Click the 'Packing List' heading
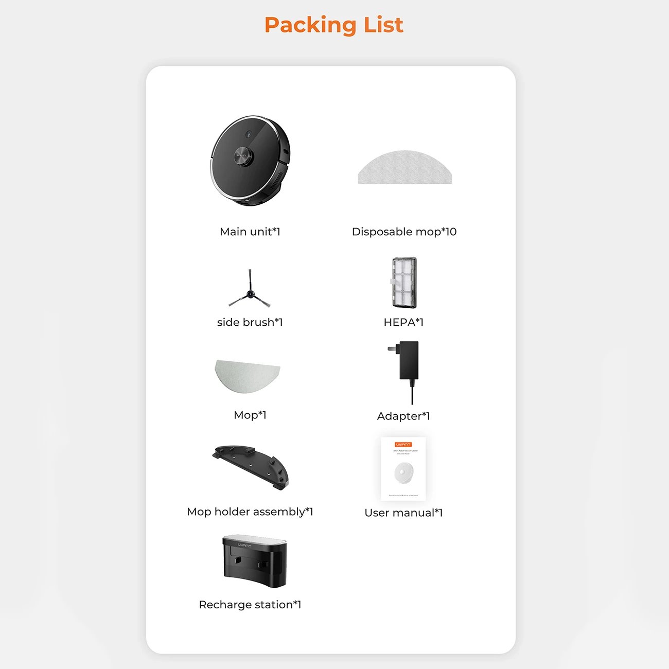 coord(334,25)
